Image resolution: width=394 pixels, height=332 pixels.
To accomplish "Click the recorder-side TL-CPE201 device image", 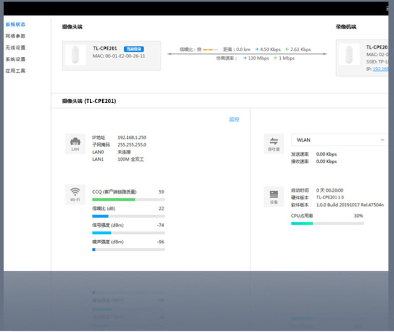I will point(349,54).
